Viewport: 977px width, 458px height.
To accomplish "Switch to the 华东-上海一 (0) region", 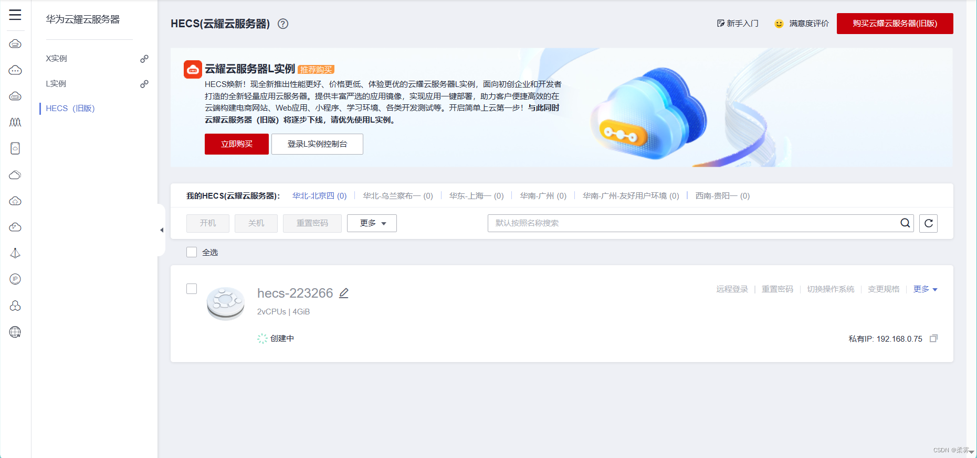I will click(x=476, y=196).
